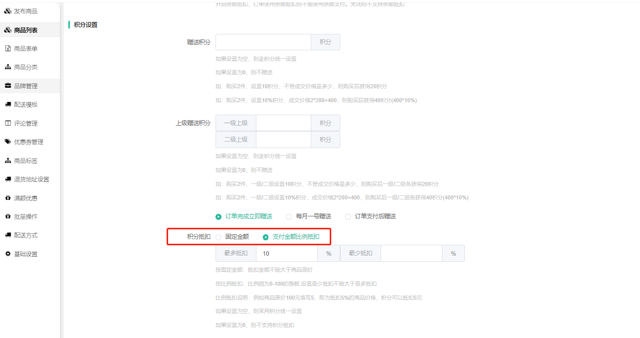
Task: Click the 最少抵扣 percentage input field
Action: [411, 253]
